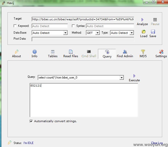This screenshot has width=168, height=147.
Task: Minimize the Havij window
Action: click(x=147, y=2)
